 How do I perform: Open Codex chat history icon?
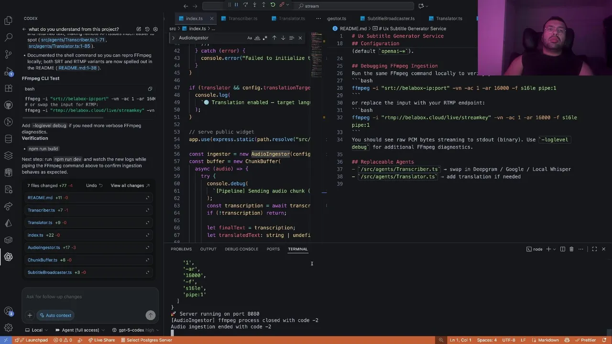pyautogui.click(x=147, y=29)
